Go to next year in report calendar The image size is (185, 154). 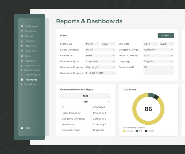pyautogui.click(x=108, y=96)
